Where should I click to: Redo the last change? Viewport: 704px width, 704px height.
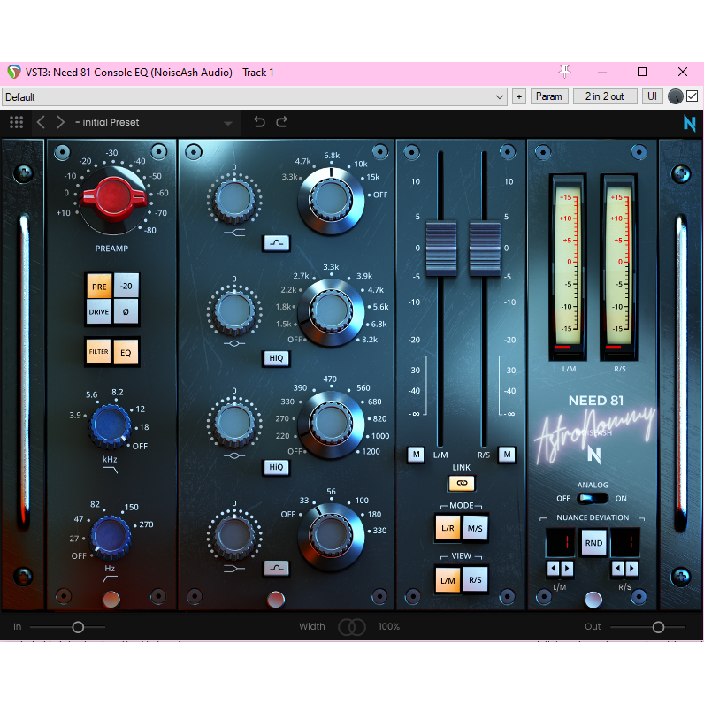pos(281,122)
